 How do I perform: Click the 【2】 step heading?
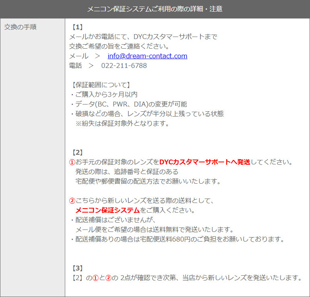coord(77,152)
